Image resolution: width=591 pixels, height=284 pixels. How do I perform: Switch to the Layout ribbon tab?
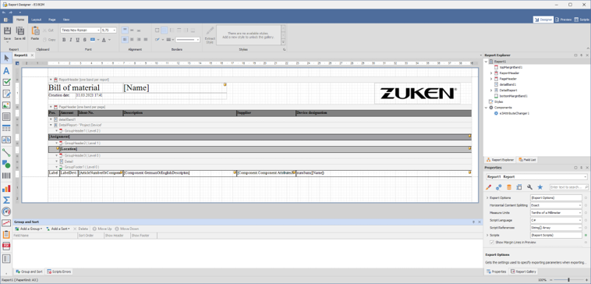point(37,20)
